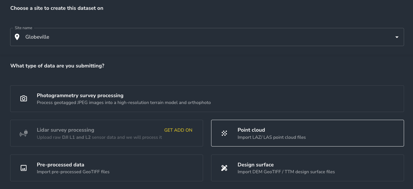Choose the Photogrammetry survey processing option
The image size is (413, 189).
207,98
